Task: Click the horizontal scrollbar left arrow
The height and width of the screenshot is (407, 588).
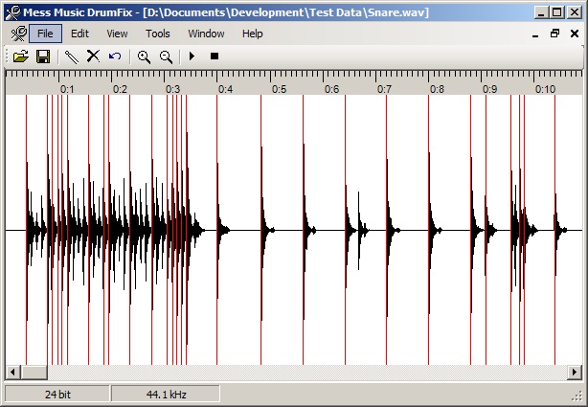Action: [x=12, y=373]
